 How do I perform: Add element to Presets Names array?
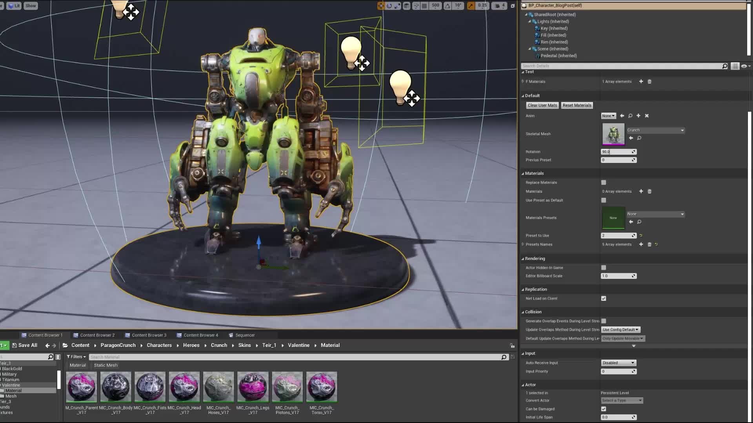[641, 244]
